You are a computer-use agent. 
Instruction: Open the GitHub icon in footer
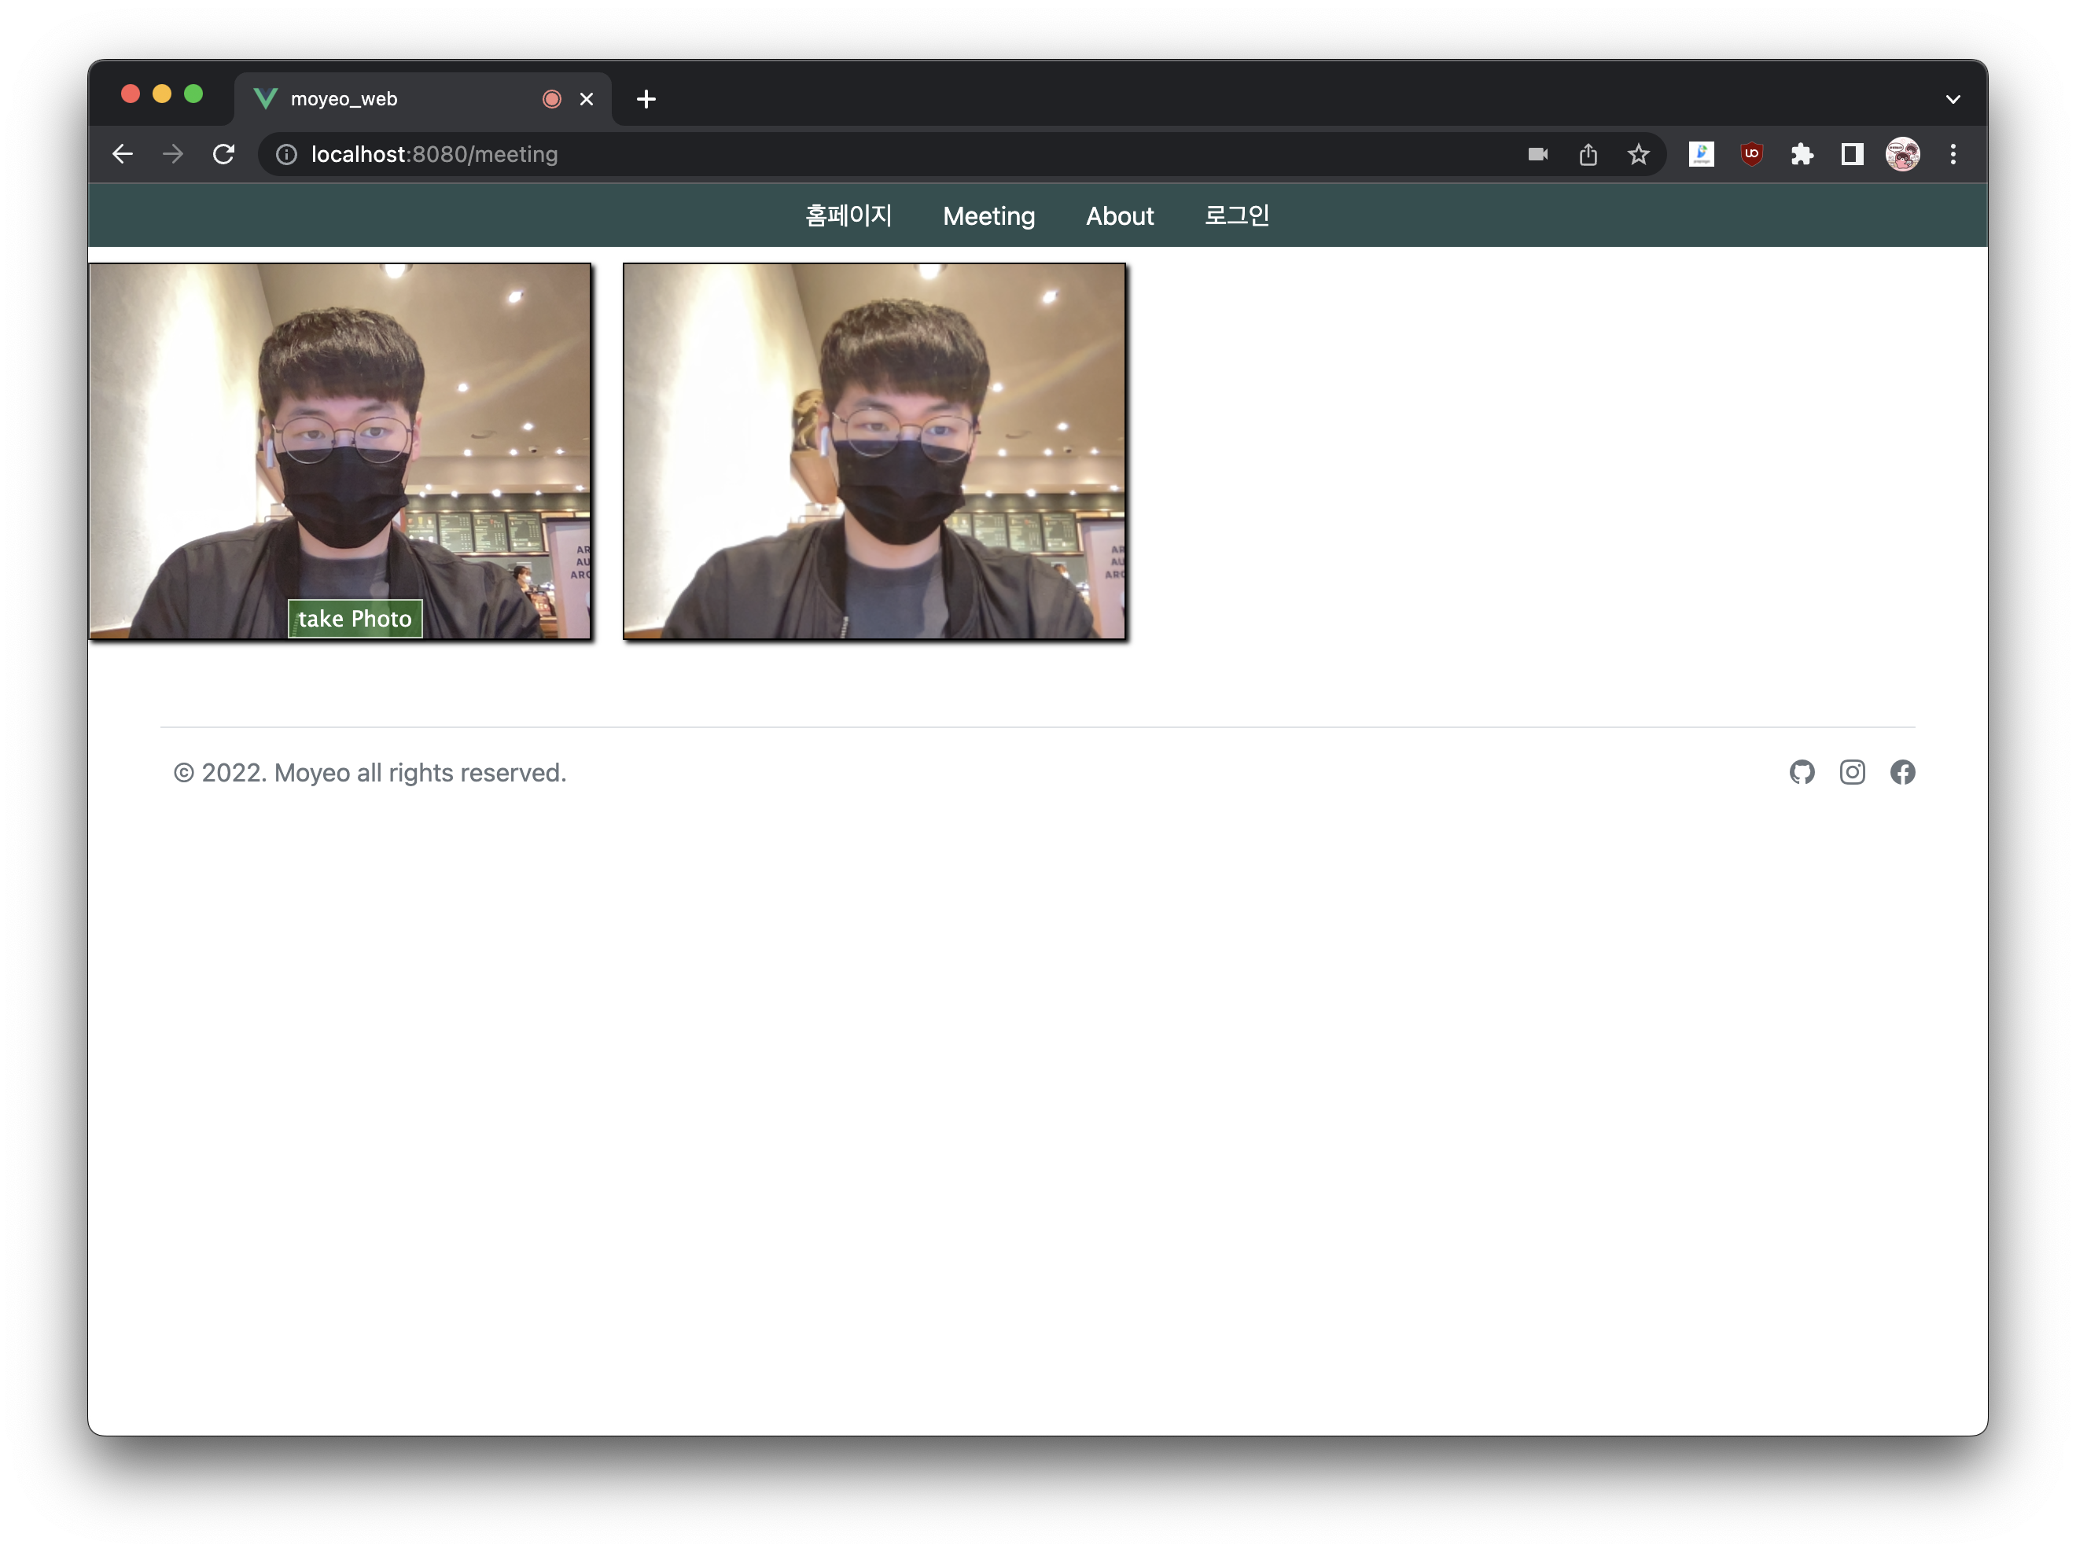coord(1801,772)
